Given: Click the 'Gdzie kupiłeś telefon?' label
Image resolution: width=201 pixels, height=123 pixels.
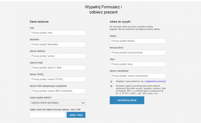Looking at the screenshot, I should tap(41, 98).
